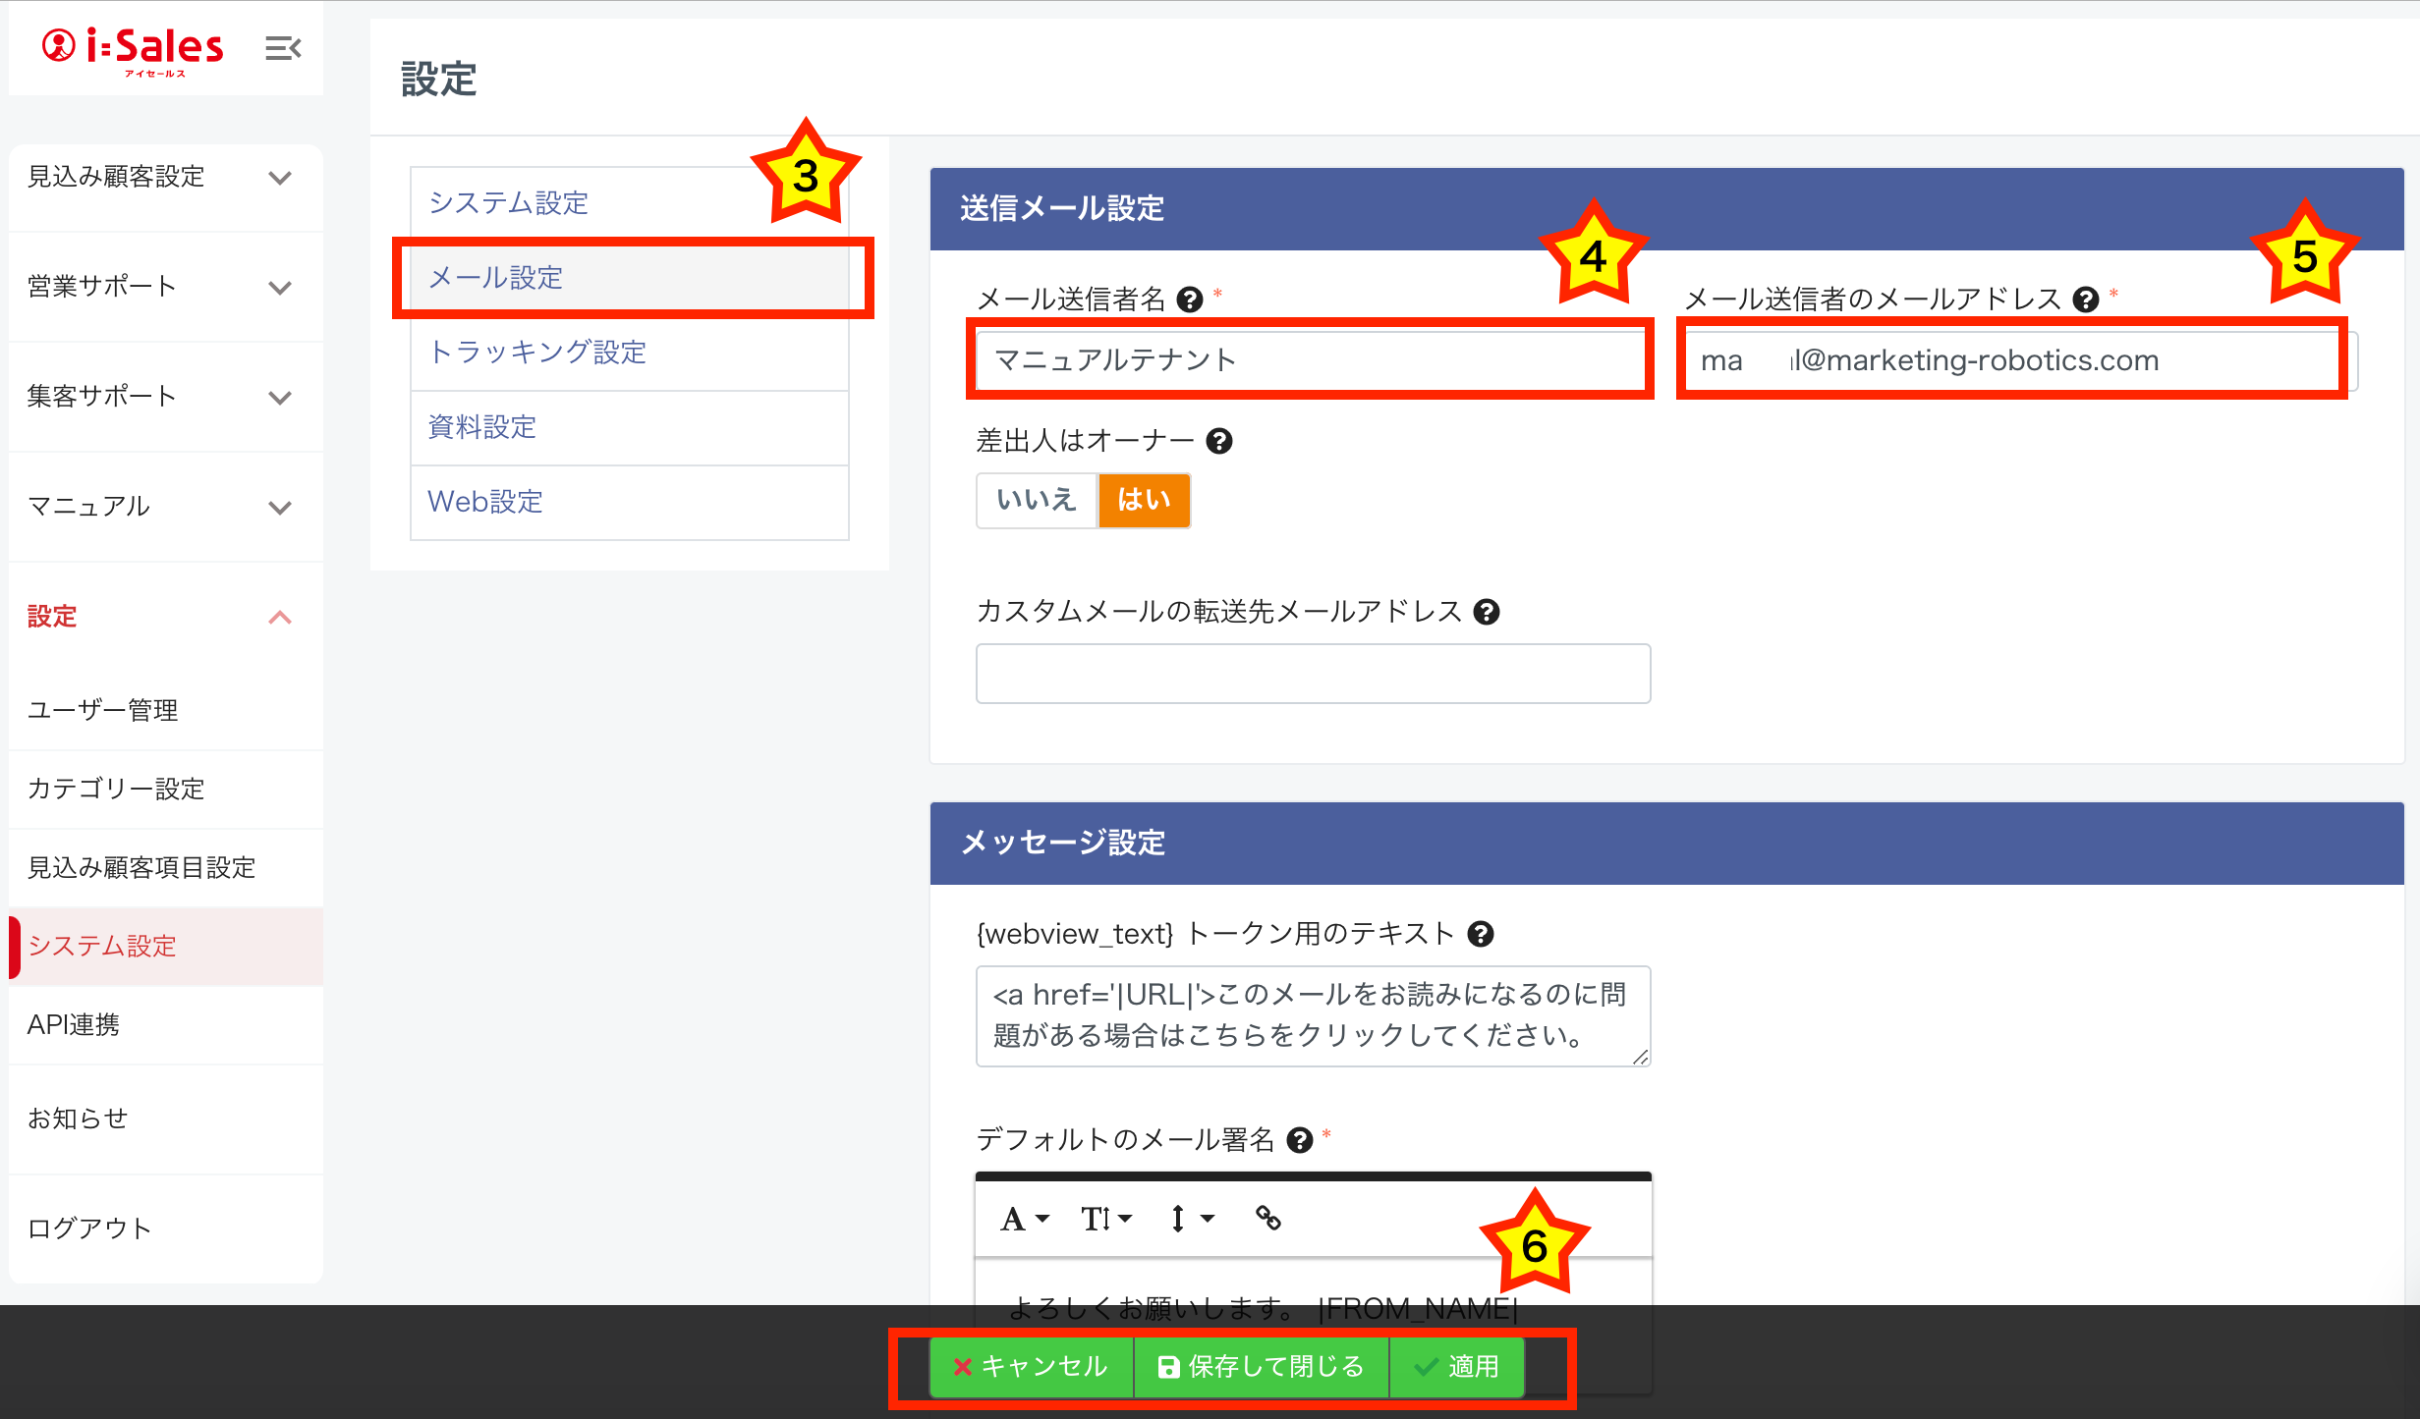Open font size dropdown in signature editor
Image resolution: width=2420 pixels, height=1419 pixels.
click(1106, 1219)
